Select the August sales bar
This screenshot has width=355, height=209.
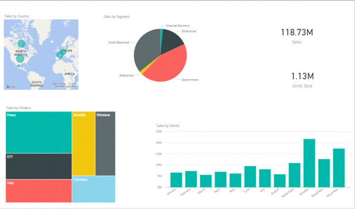coord(280,181)
